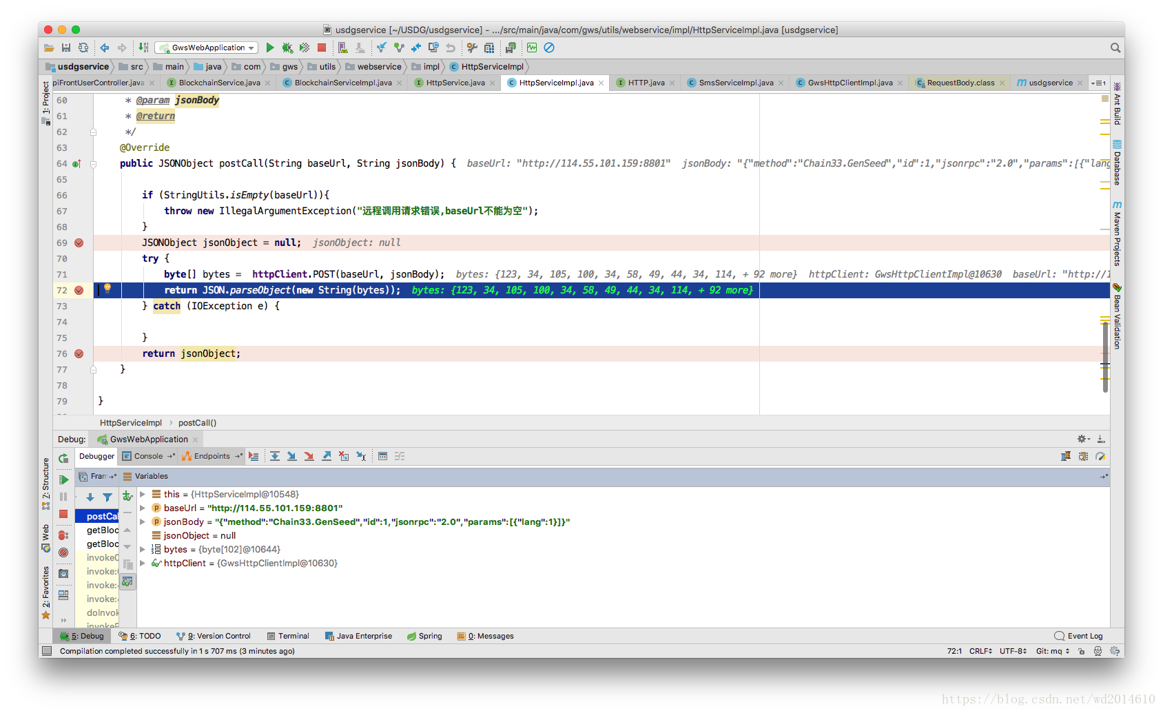Toggle Mute Breakpoints in debug sidebar
Image resolution: width=1163 pixels, height=713 pixels.
(x=63, y=552)
